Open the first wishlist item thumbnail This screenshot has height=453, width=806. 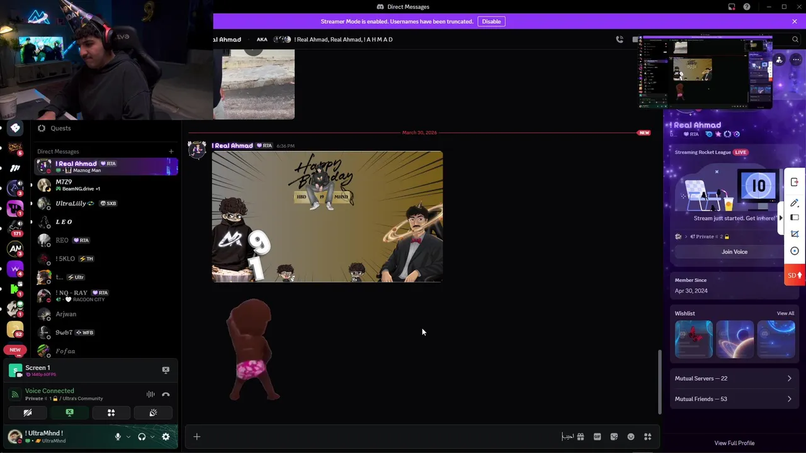693,339
